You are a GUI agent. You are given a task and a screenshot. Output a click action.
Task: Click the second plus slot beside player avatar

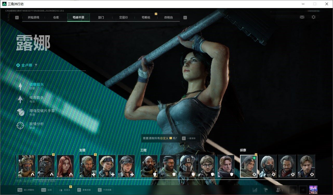tap(303, 190)
